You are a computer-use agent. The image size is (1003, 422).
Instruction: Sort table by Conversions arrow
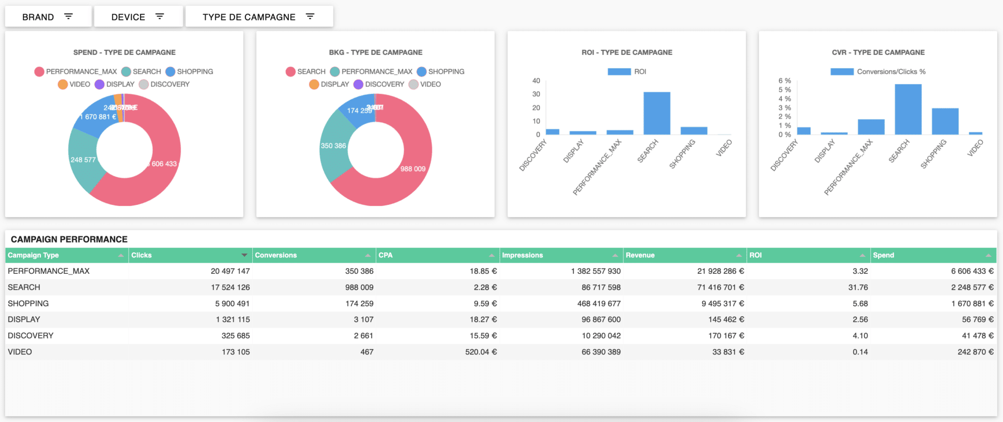[368, 255]
